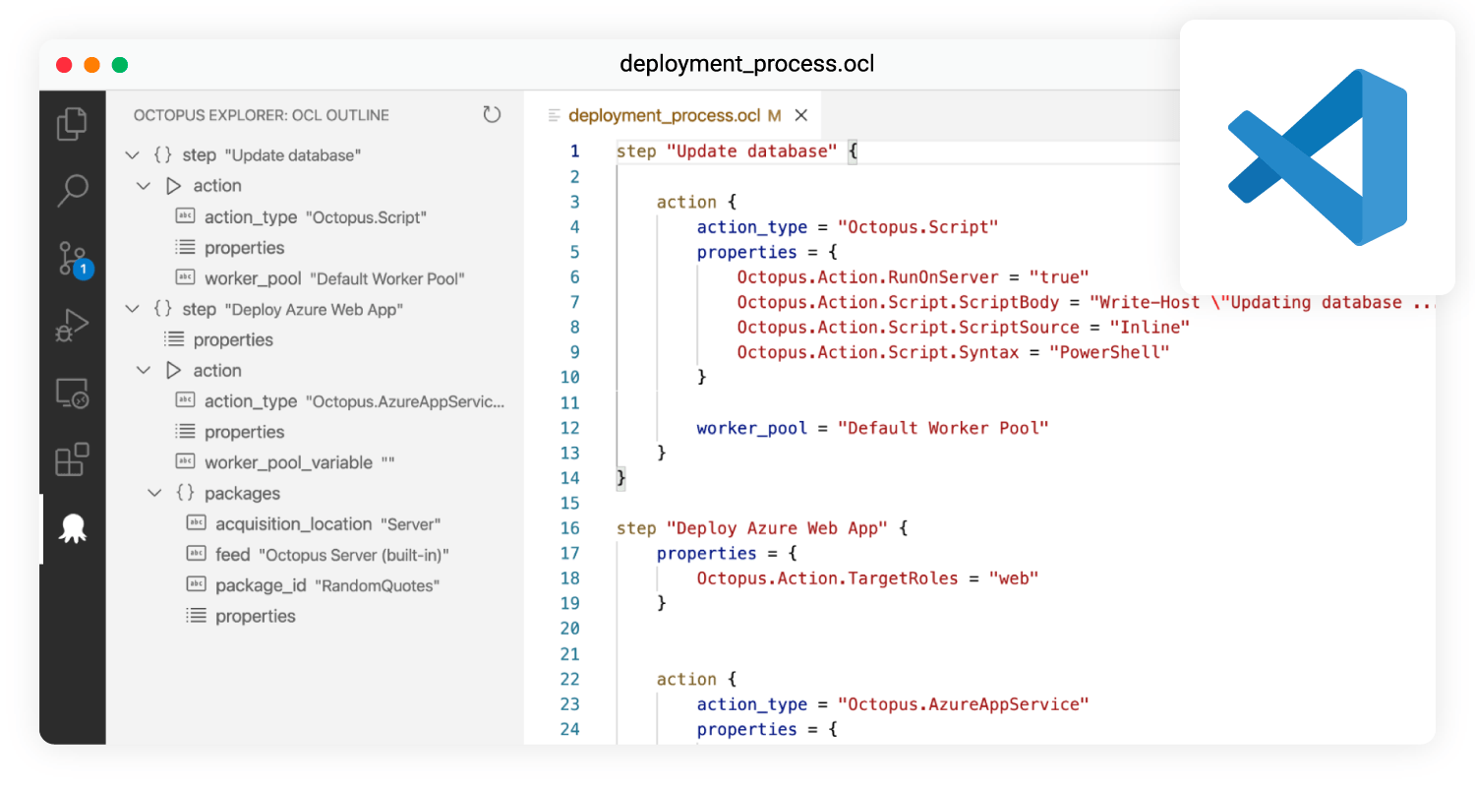Click the window title deployment_process.ocl

[x=747, y=65]
